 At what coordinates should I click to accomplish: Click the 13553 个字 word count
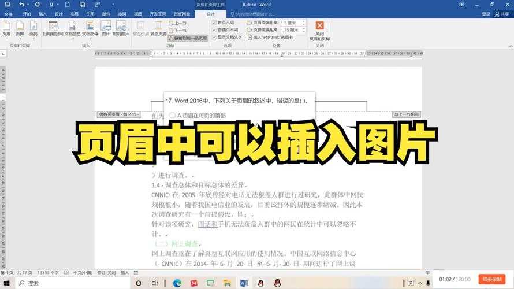[x=48, y=273]
